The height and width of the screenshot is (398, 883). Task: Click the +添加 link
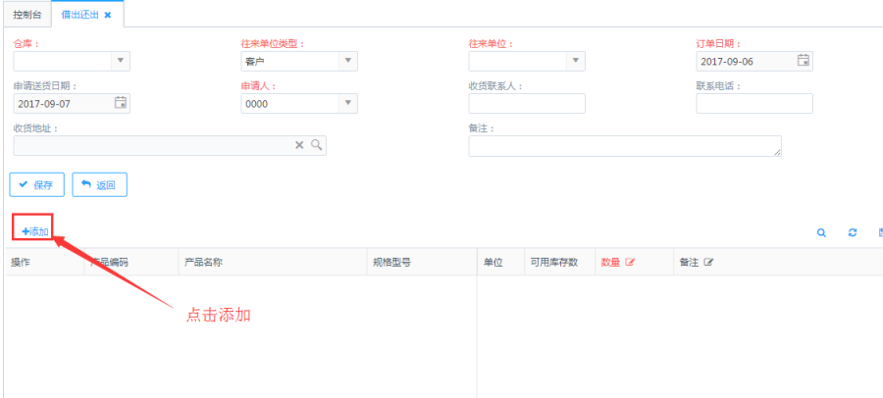(35, 231)
